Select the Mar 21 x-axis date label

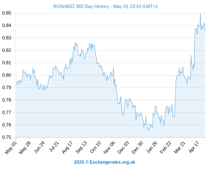(179, 147)
